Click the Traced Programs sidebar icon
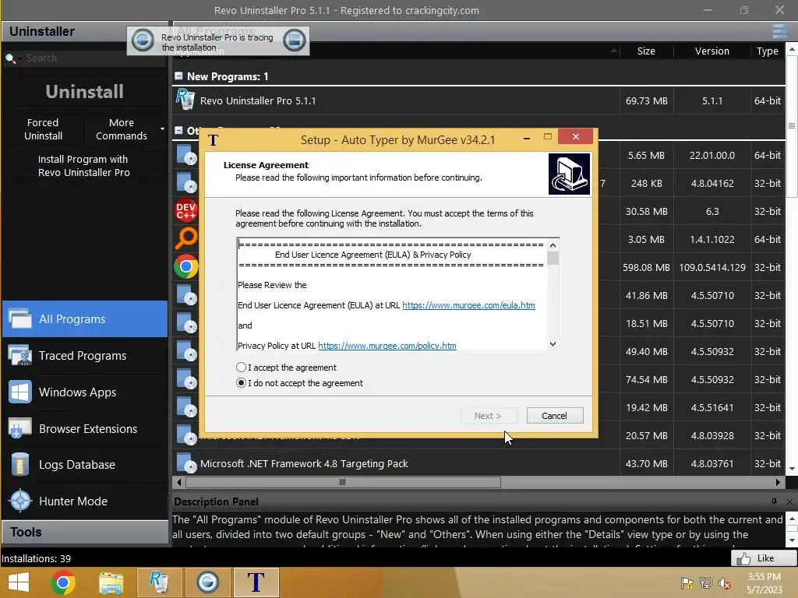Screen dimensions: 798x598 [x=19, y=355]
